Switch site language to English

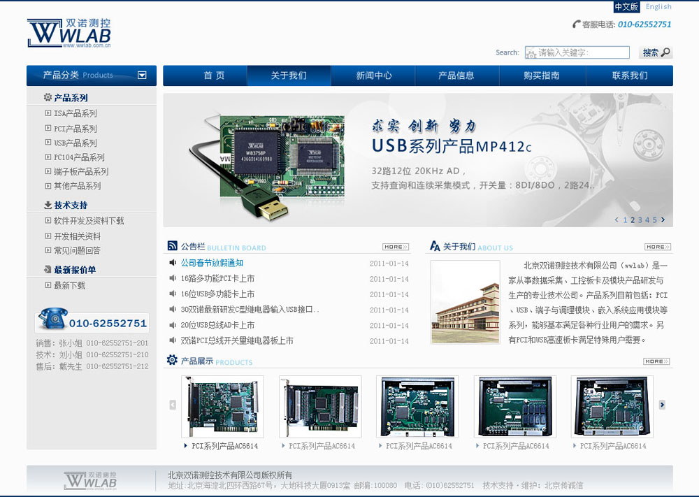(658, 6)
